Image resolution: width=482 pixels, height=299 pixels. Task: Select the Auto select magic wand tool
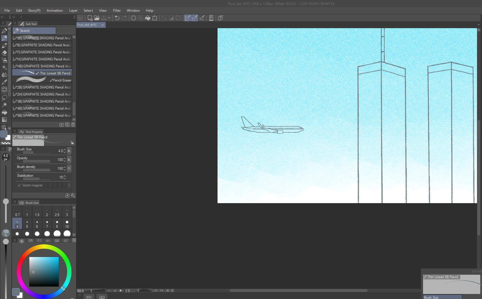(x=4, y=105)
